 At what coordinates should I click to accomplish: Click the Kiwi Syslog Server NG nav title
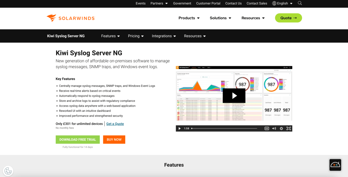point(66,36)
